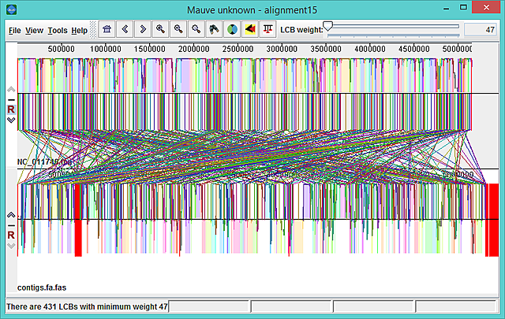Click the LCB weight label
The height and width of the screenshot is (319, 505).
[301, 30]
